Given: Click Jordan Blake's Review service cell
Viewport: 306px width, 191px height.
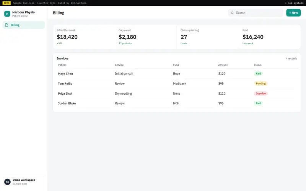Looking at the screenshot, I should [x=120, y=103].
